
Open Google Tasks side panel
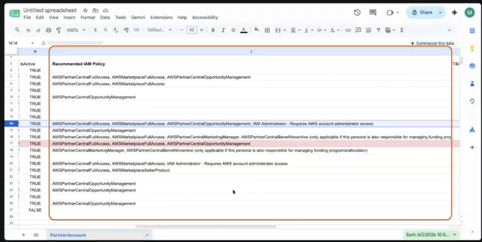pyautogui.click(x=472, y=66)
